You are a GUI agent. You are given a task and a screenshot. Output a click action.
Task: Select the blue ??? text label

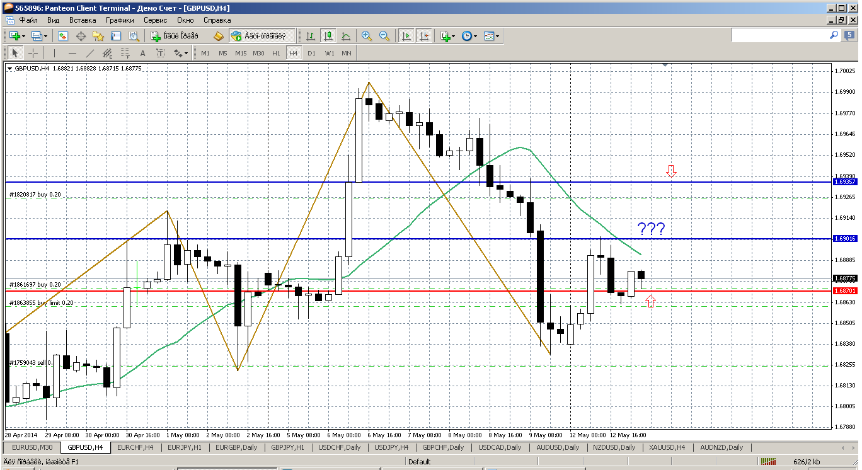coord(651,229)
